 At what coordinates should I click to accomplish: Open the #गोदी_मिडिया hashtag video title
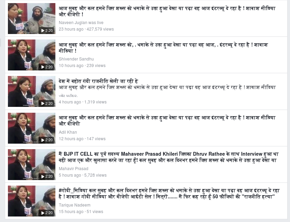coord(169,193)
